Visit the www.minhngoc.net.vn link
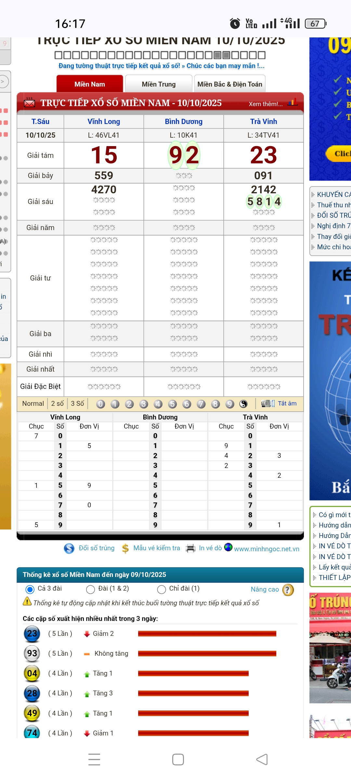 pyautogui.click(x=266, y=549)
